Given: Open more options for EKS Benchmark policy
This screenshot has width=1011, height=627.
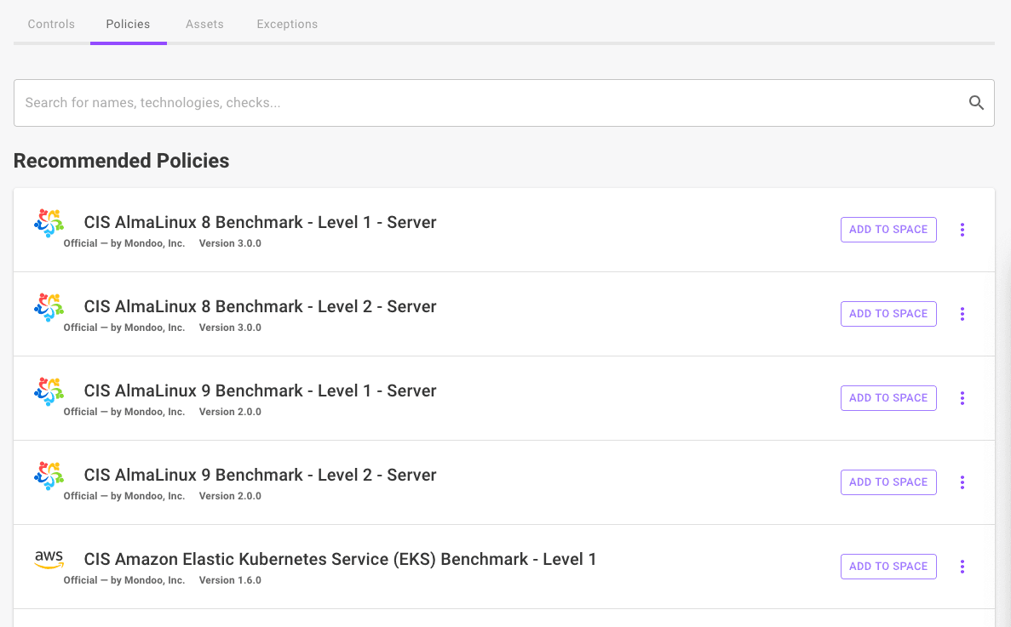Looking at the screenshot, I should (962, 567).
